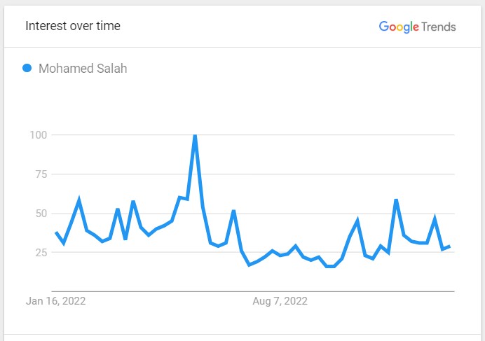
Task: Click the tall late-year spike near 60
Action: 396,200
